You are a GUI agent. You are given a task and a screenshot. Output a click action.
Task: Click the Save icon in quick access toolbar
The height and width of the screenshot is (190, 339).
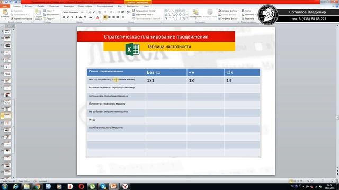6,2
